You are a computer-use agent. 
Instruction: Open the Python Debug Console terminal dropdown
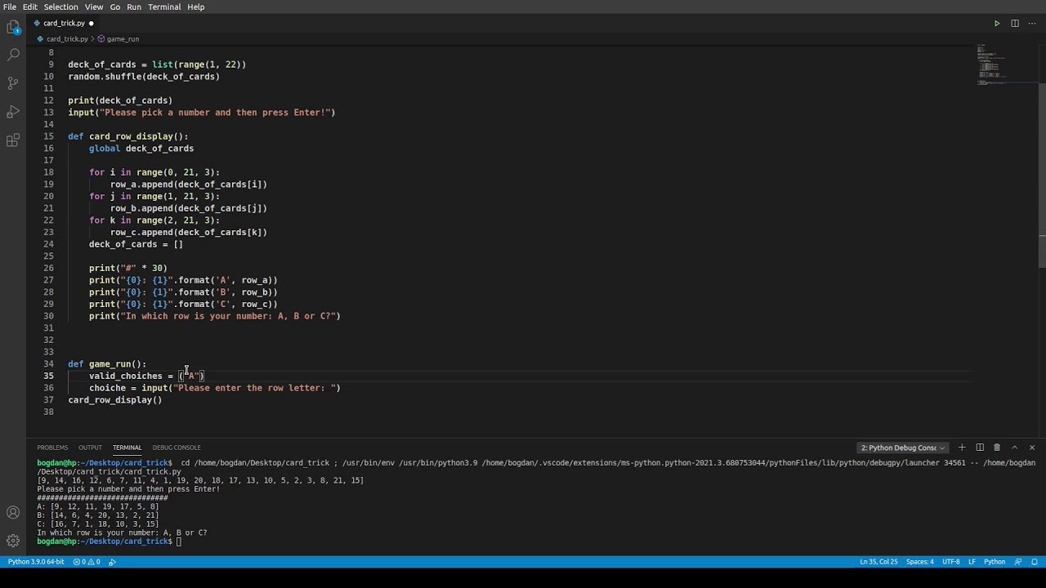903,448
